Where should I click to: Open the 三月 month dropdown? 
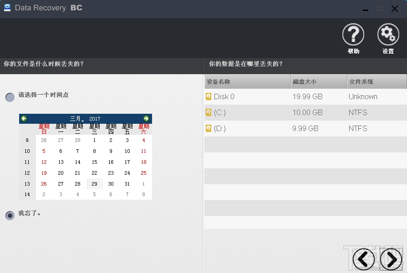[x=76, y=119]
